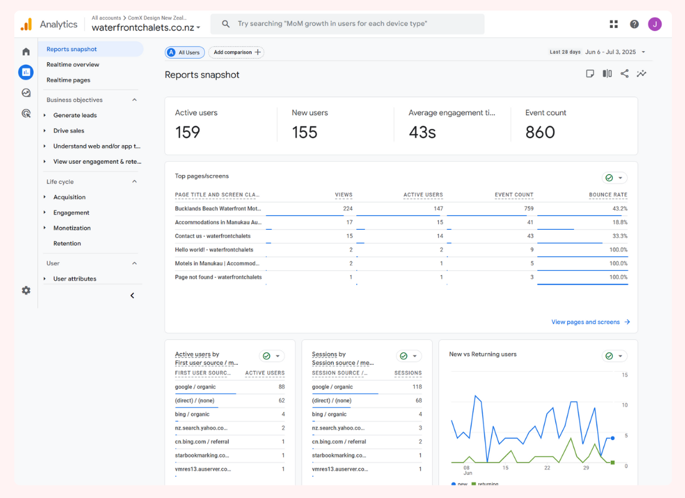Click the VIEWS column header
This screenshot has width=685, height=498.
[x=343, y=195]
